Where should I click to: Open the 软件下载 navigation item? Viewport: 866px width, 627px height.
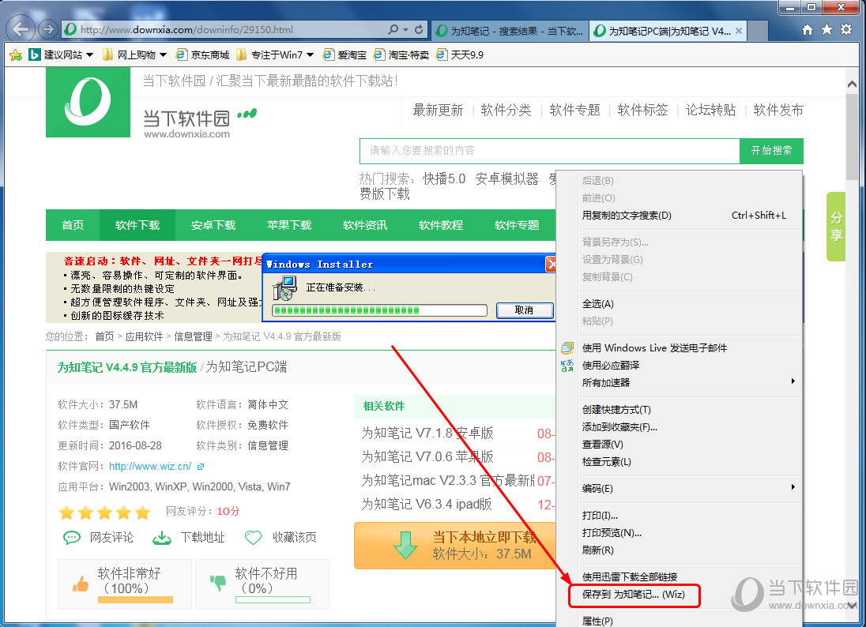(x=137, y=225)
